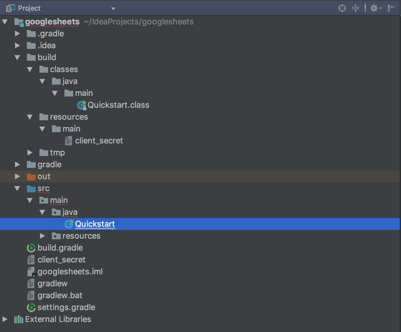Image resolution: width=401 pixels, height=332 pixels.
Task: Click the resources folder icon under src main
Action: [x=56, y=236]
